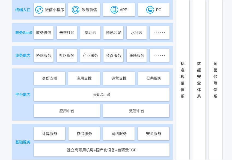The width and height of the screenshot is (232, 160).
Task: Click the 业务能力 row heading
Action: click(x=23, y=55)
